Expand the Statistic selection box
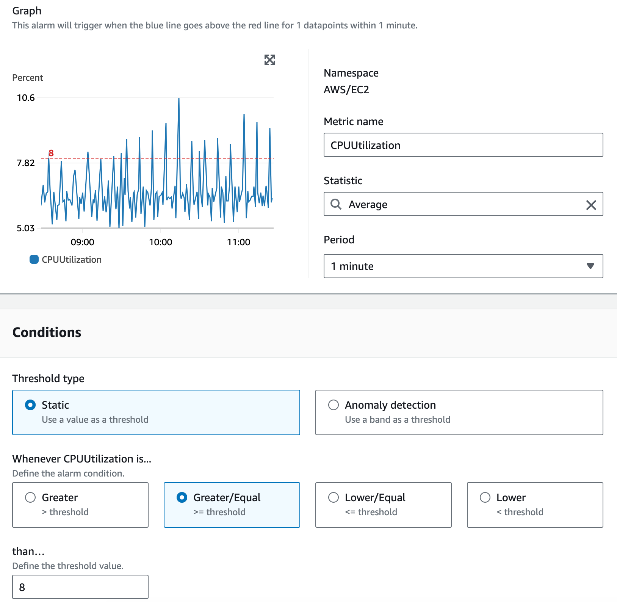 click(x=463, y=204)
